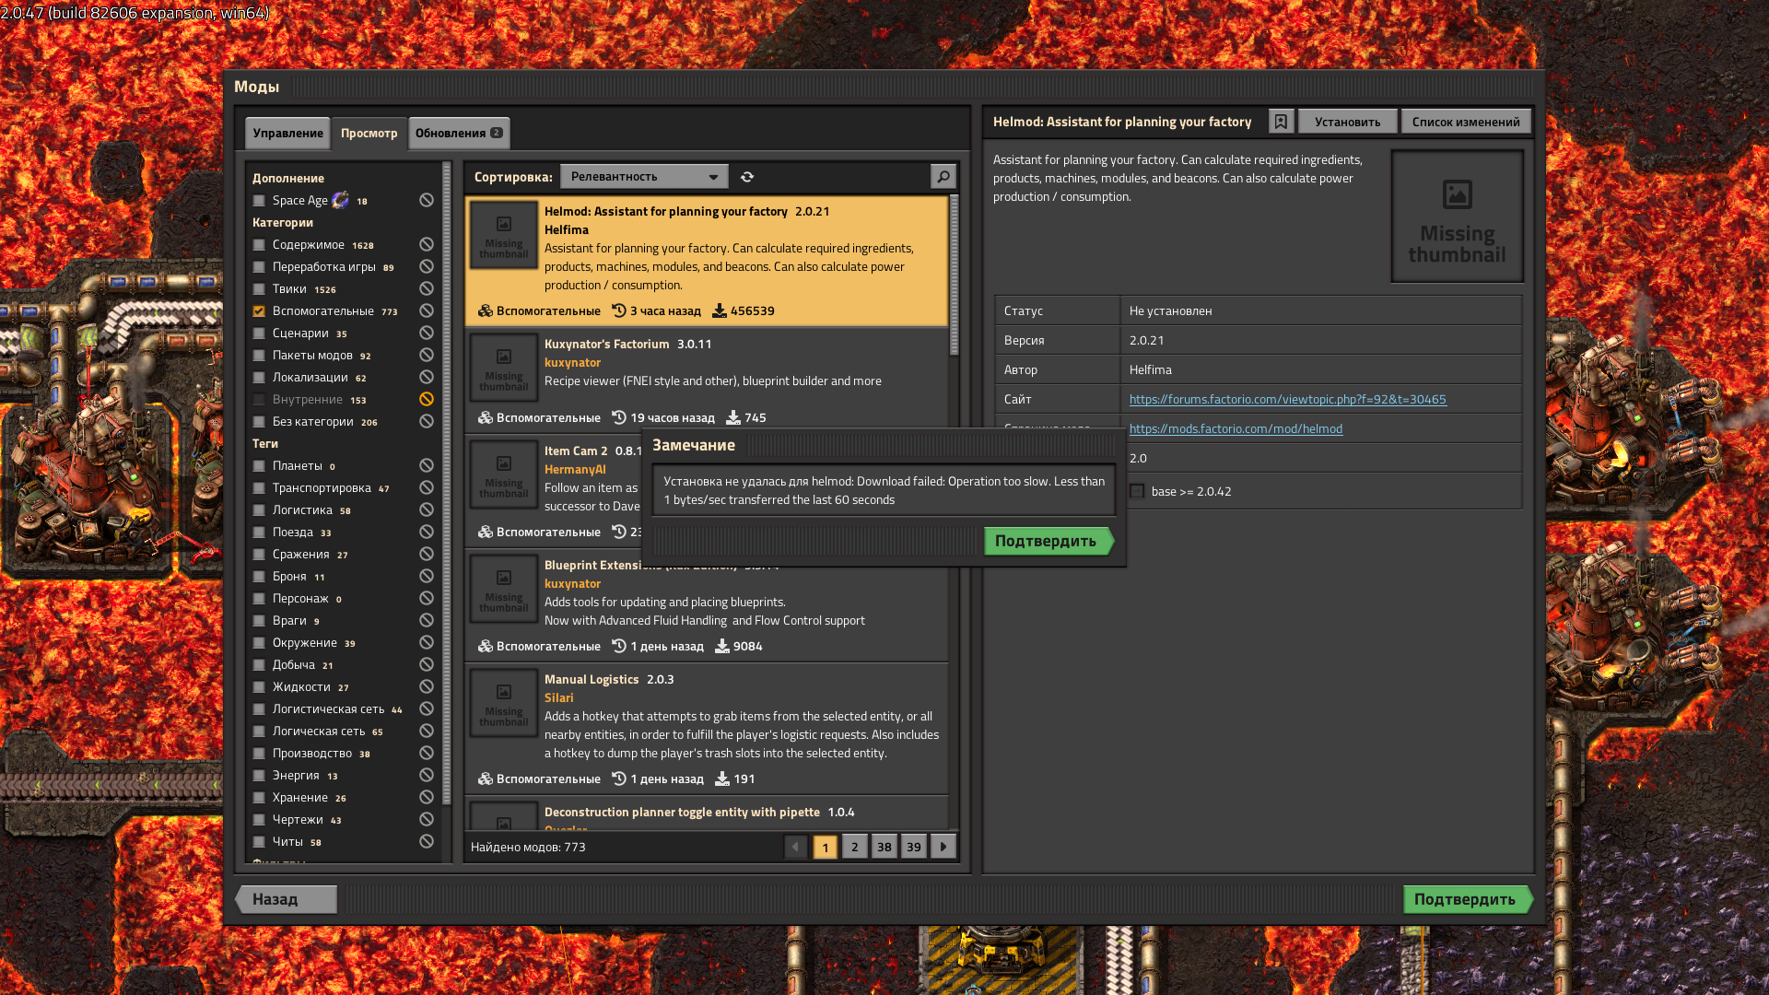Click the refresh mod list icon
Viewport: 1769px width, 995px height.
[x=747, y=176]
